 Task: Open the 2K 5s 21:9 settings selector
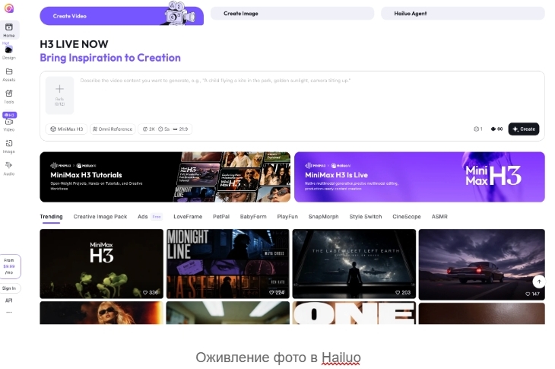[x=165, y=129]
